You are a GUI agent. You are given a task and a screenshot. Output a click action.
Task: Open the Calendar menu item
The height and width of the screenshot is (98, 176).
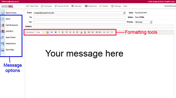coord(76,6)
